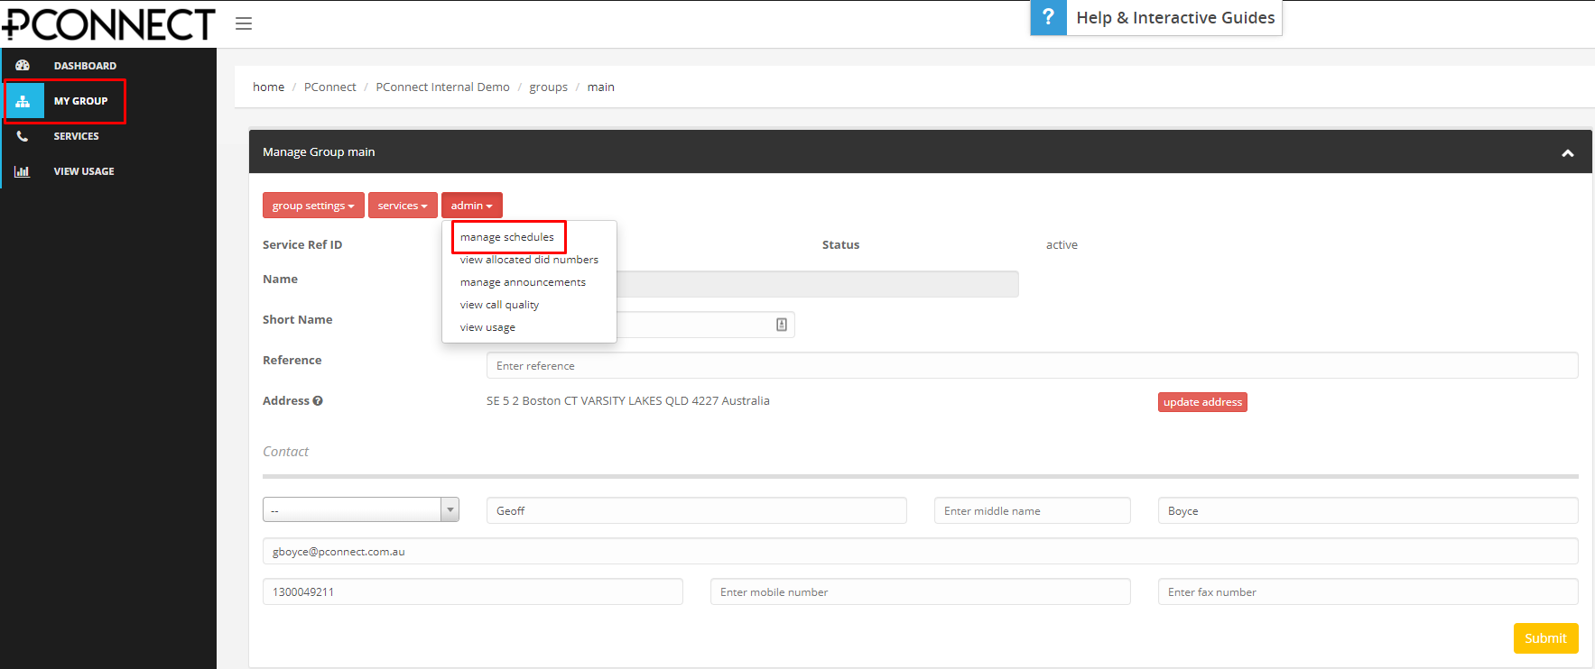Click the contact card icon in Short Name field

tap(782, 325)
